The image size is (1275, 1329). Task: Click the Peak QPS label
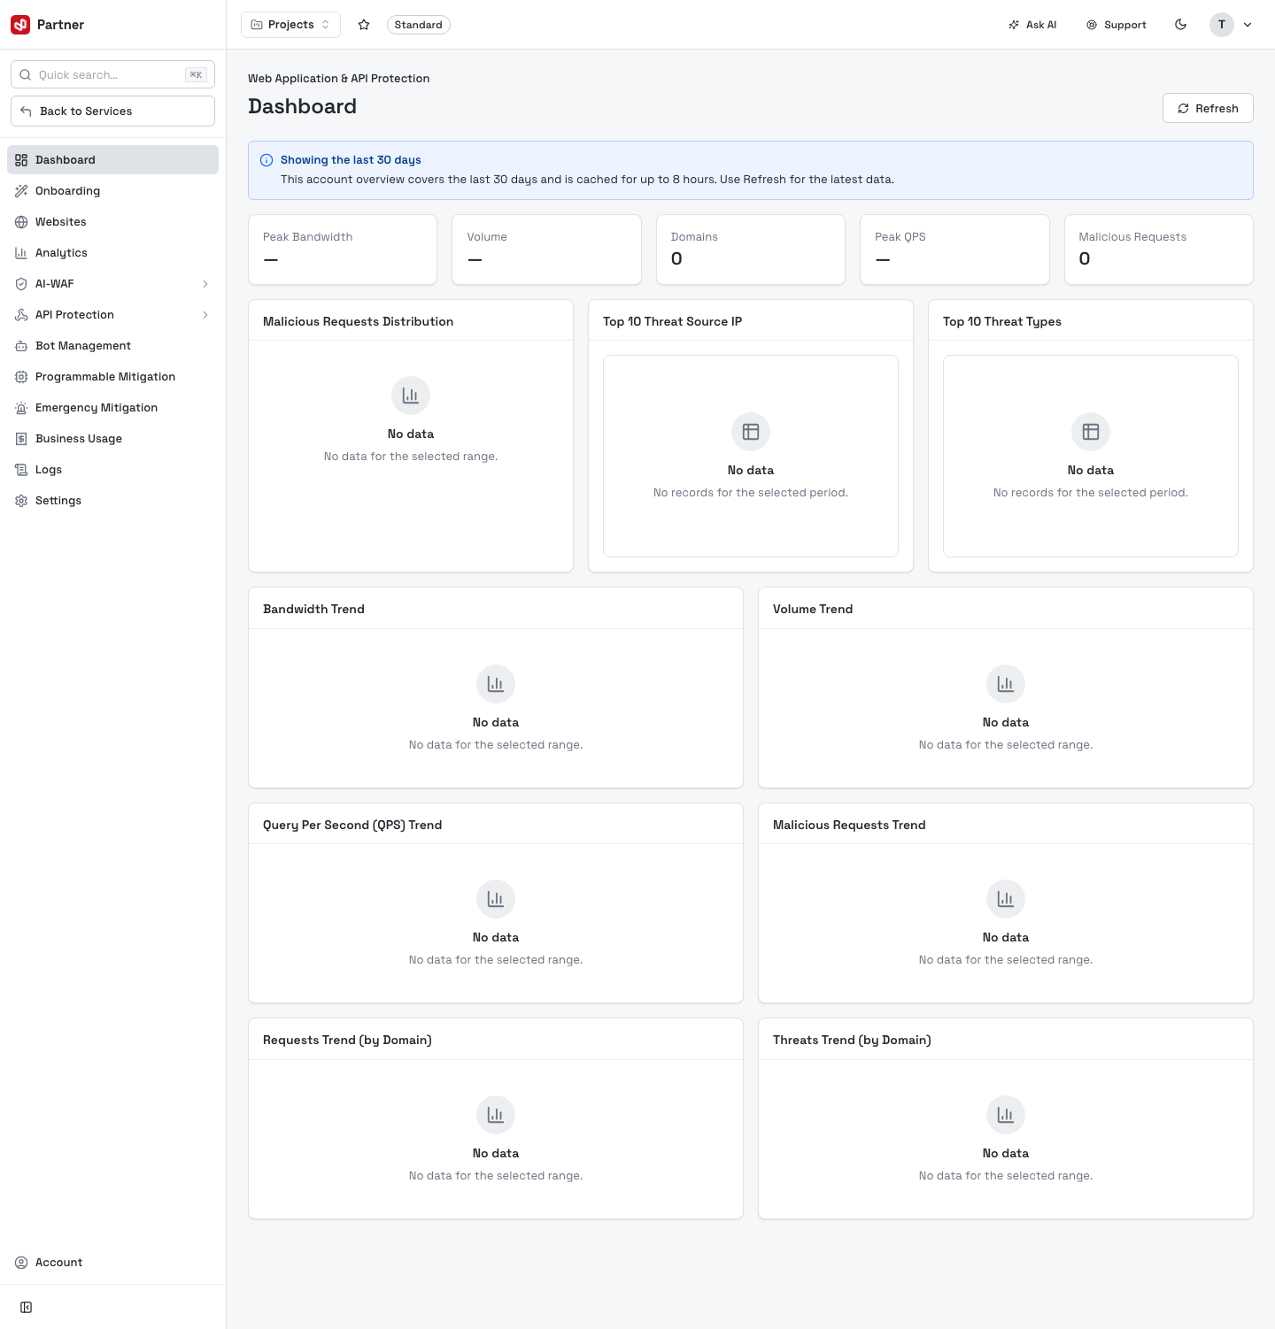[x=900, y=237]
